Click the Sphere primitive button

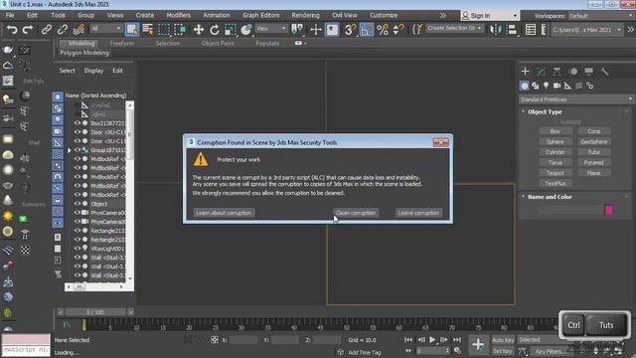pos(556,141)
